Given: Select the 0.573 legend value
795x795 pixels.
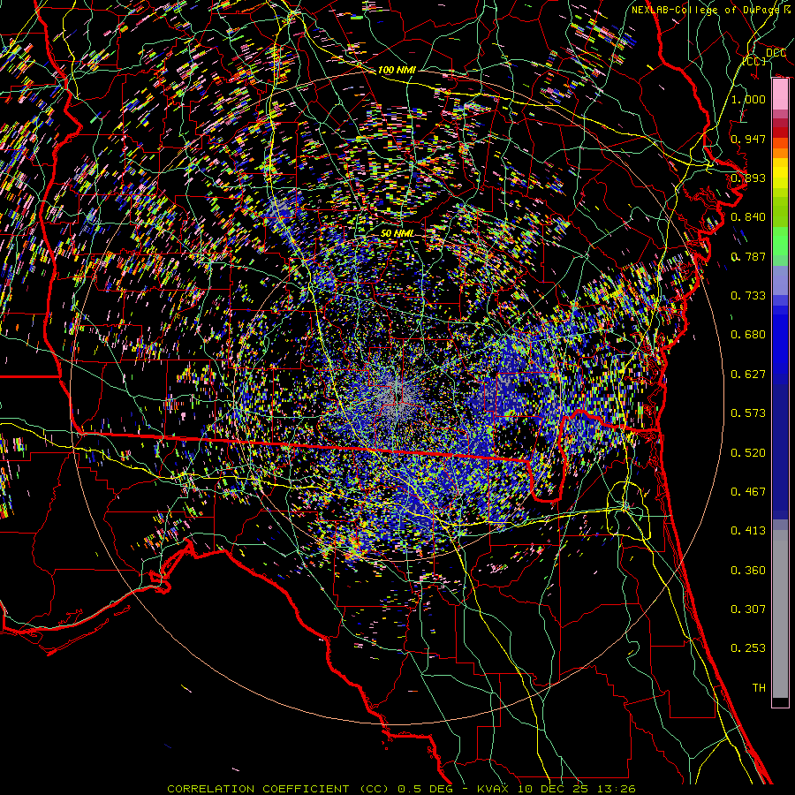Looking at the screenshot, I should pyautogui.click(x=748, y=413).
